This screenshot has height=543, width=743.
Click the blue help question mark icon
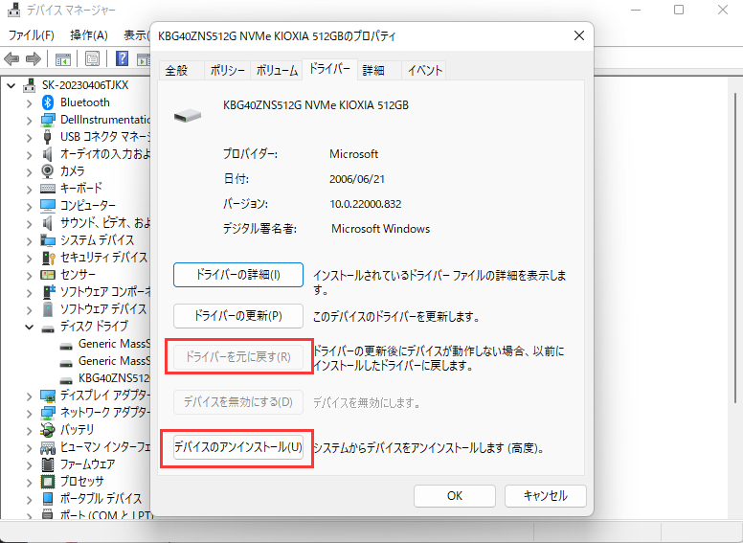[x=123, y=58]
